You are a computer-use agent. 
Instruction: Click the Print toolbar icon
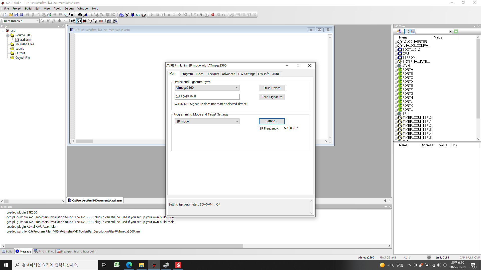49,15
